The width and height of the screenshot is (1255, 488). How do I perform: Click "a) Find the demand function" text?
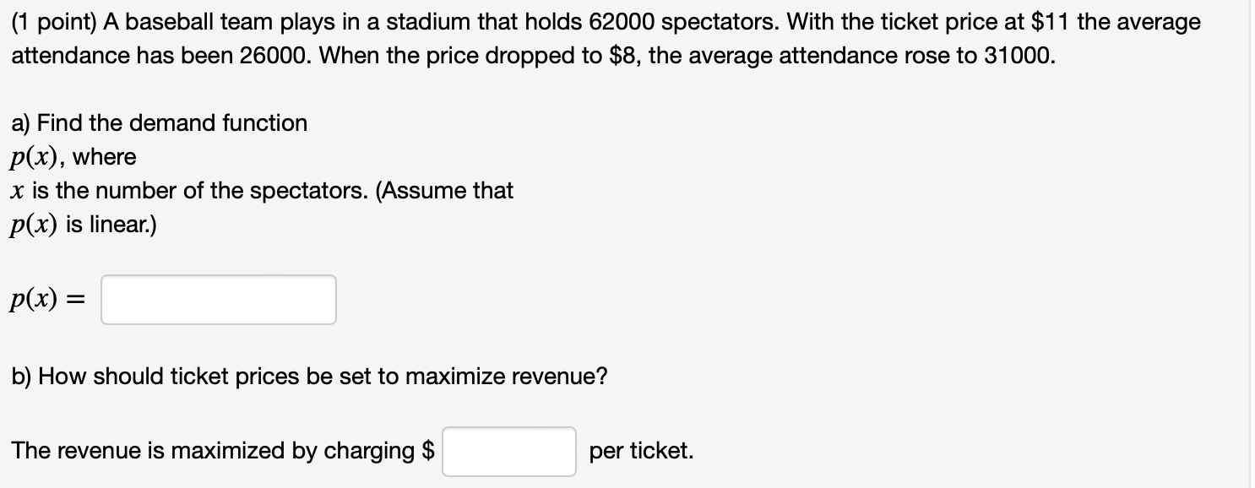pos(160,123)
